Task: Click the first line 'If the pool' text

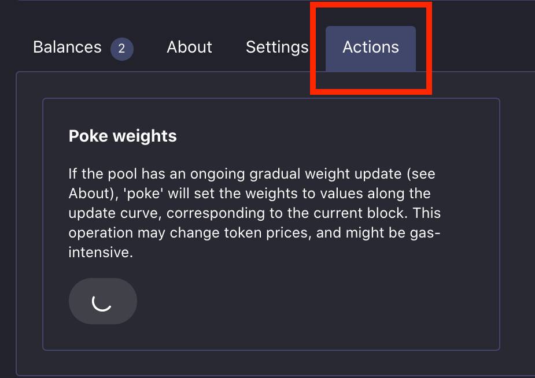Action: [x=102, y=173]
